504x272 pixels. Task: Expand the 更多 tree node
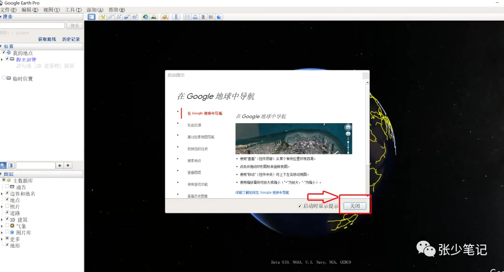tap(2, 239)
